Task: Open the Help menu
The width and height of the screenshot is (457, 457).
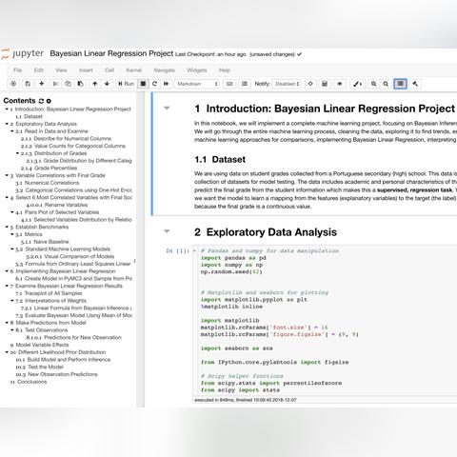Action: 225,70
